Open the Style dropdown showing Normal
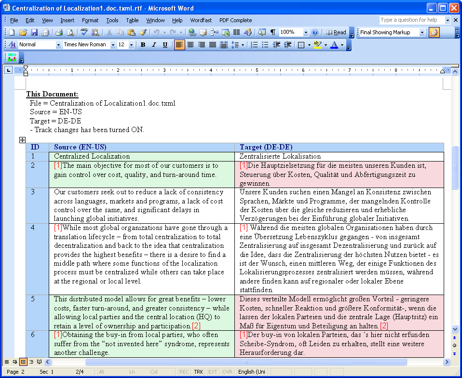The height and width of the screenshot is (378, 462). coord(58,45)
